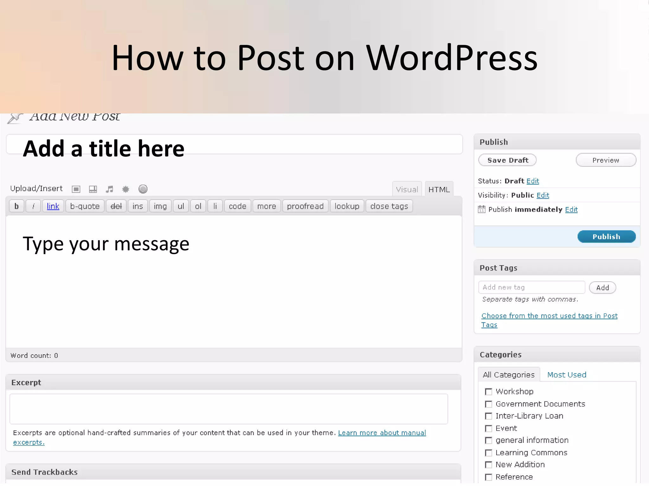The height and width of the screenshot is (486, 649).
Task: Click the Add an Image upload icon
Action: (76, 189)
